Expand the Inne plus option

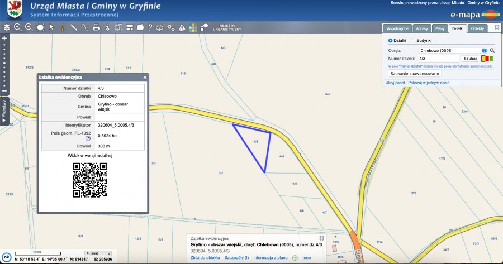pyautogui.click(x=295, y=258)
